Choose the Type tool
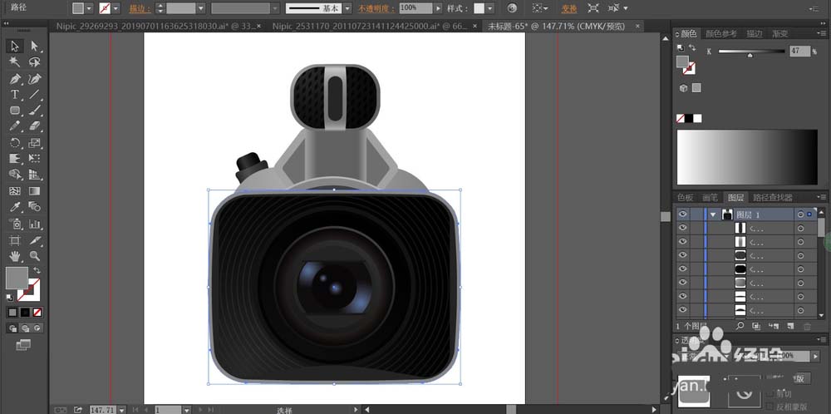Viewport: 831px width, 414px height. coord(15,95)
